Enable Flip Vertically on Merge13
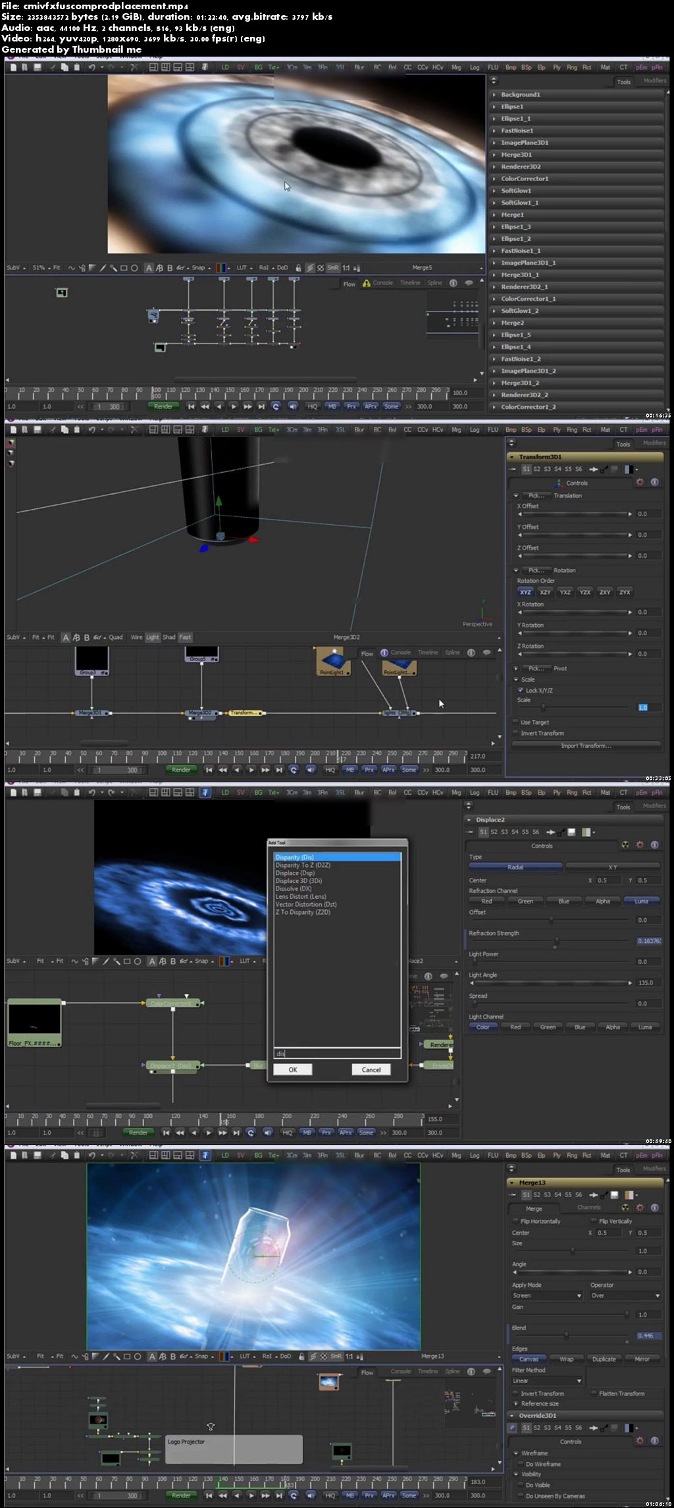674x1508 pixels. tap(594, 1221)
